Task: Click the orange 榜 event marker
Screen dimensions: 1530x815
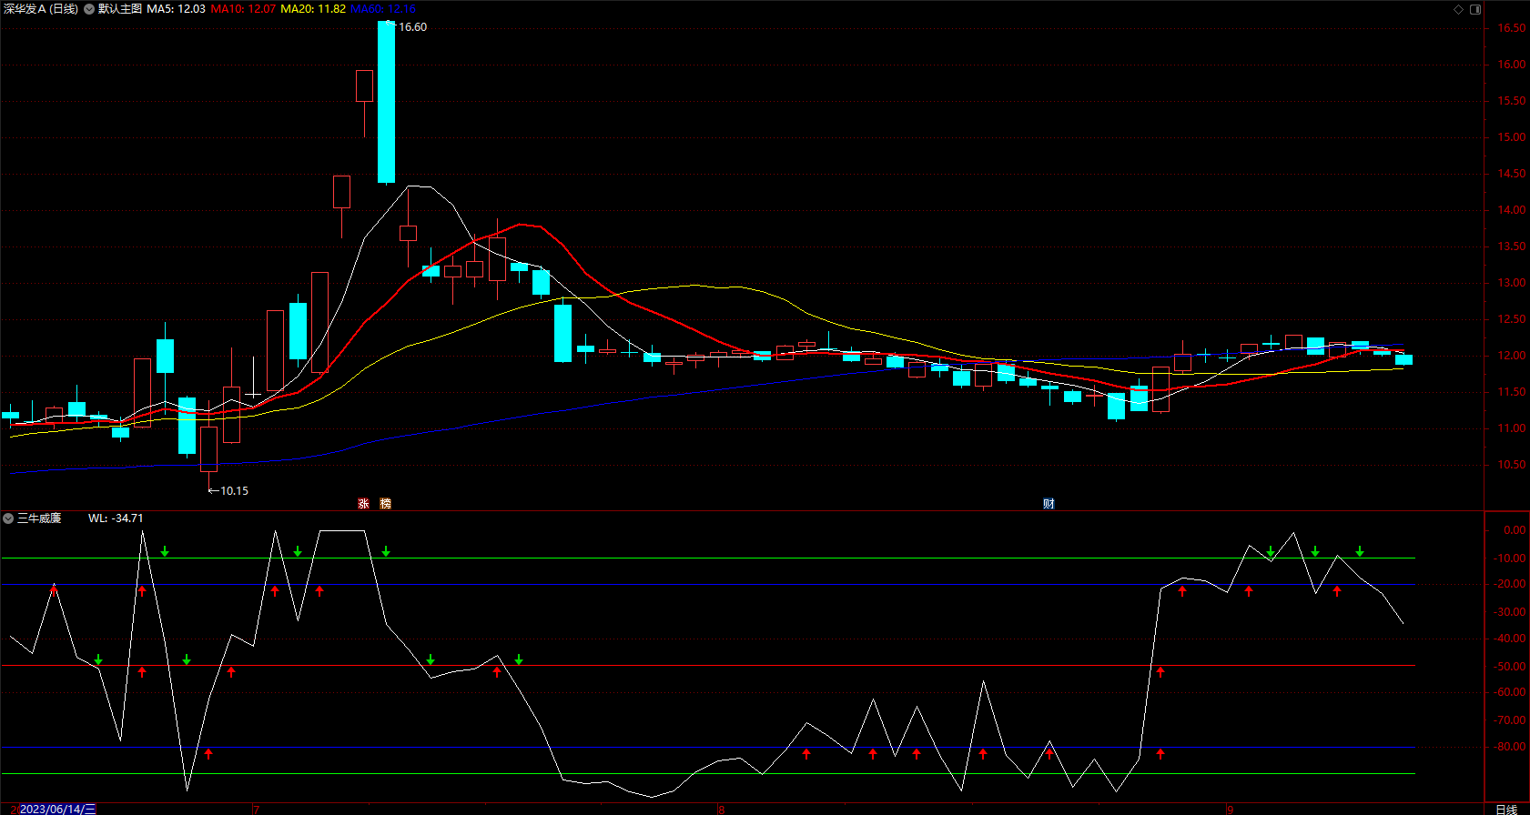Action: [x=385, y=503]
